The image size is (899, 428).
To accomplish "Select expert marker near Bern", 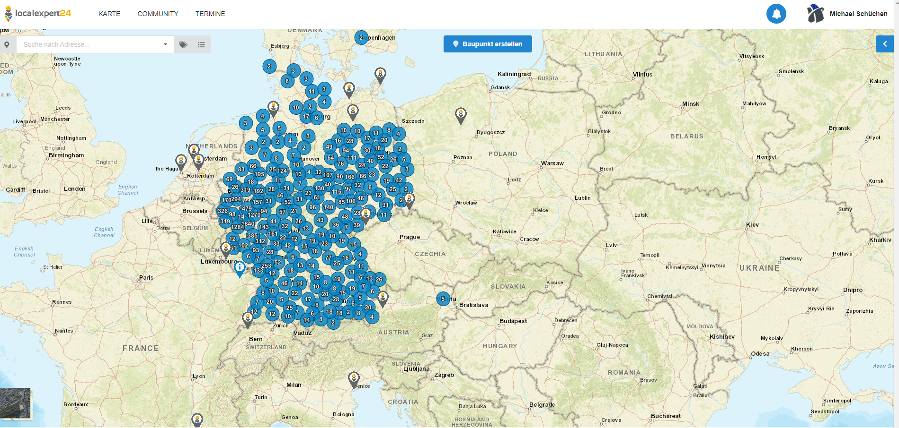I will click(248, 319).
